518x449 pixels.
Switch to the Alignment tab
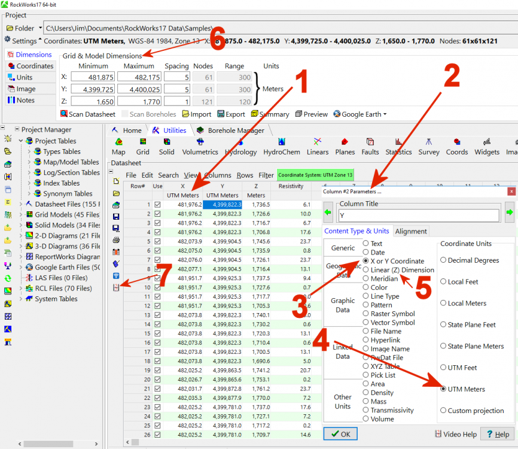coord(411,231)
